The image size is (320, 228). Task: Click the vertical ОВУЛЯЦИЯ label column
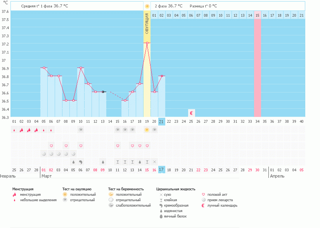tap(147, 23)
